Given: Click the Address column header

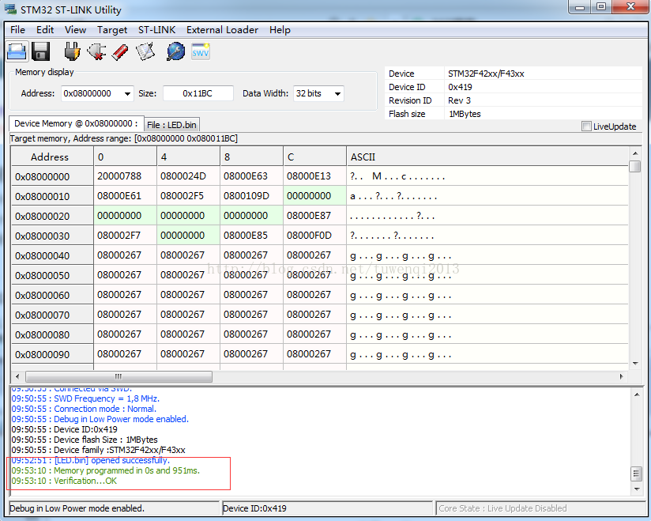Looking at the screenshot, I should point(52,157).
